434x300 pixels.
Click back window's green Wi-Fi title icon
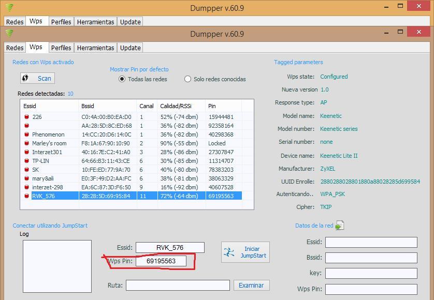[x=9, y=7]
